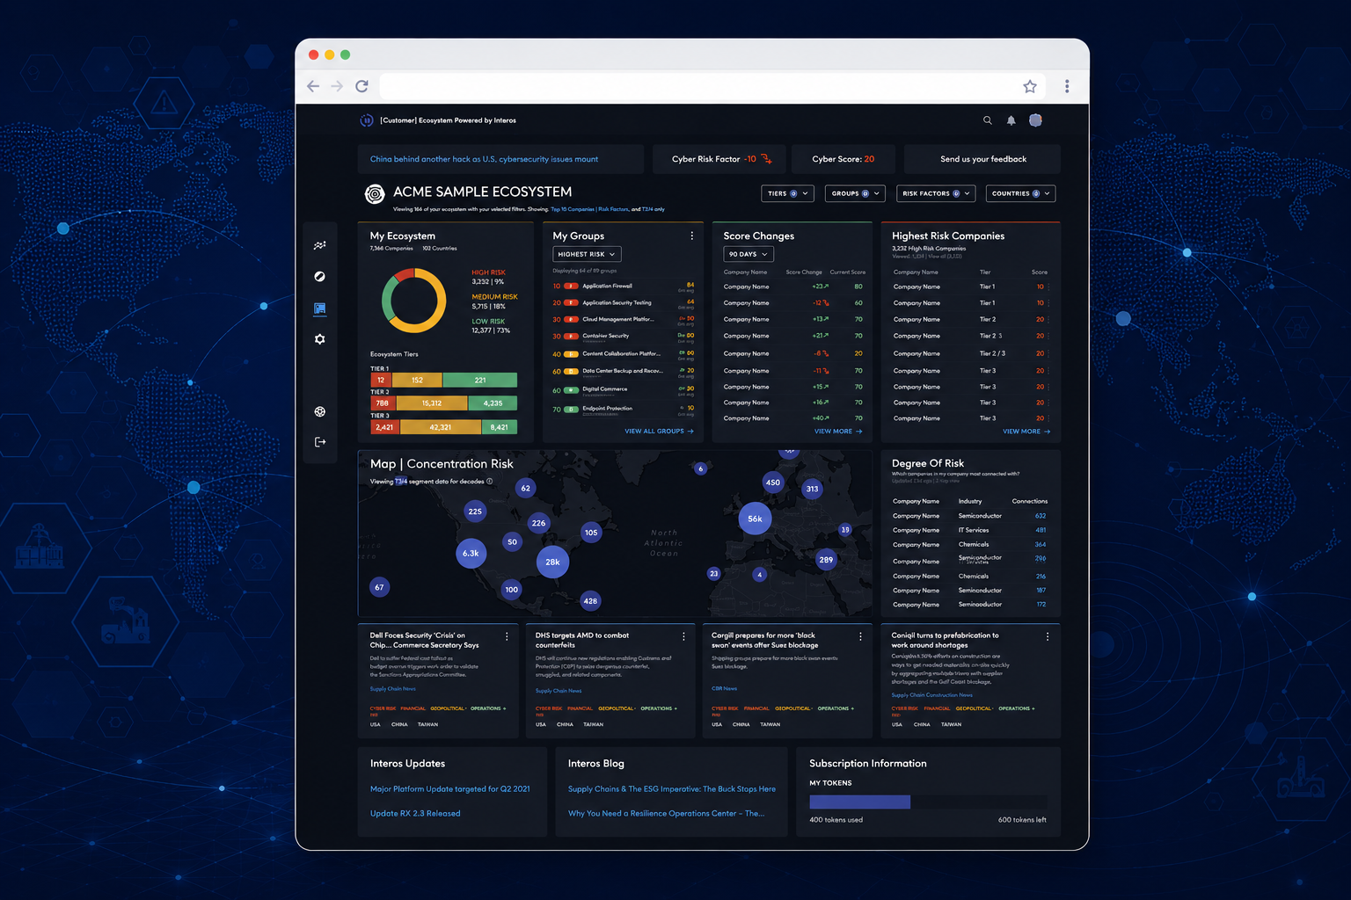
Task: Open notifications via the bell icon
Action: tap(1011, 120)
